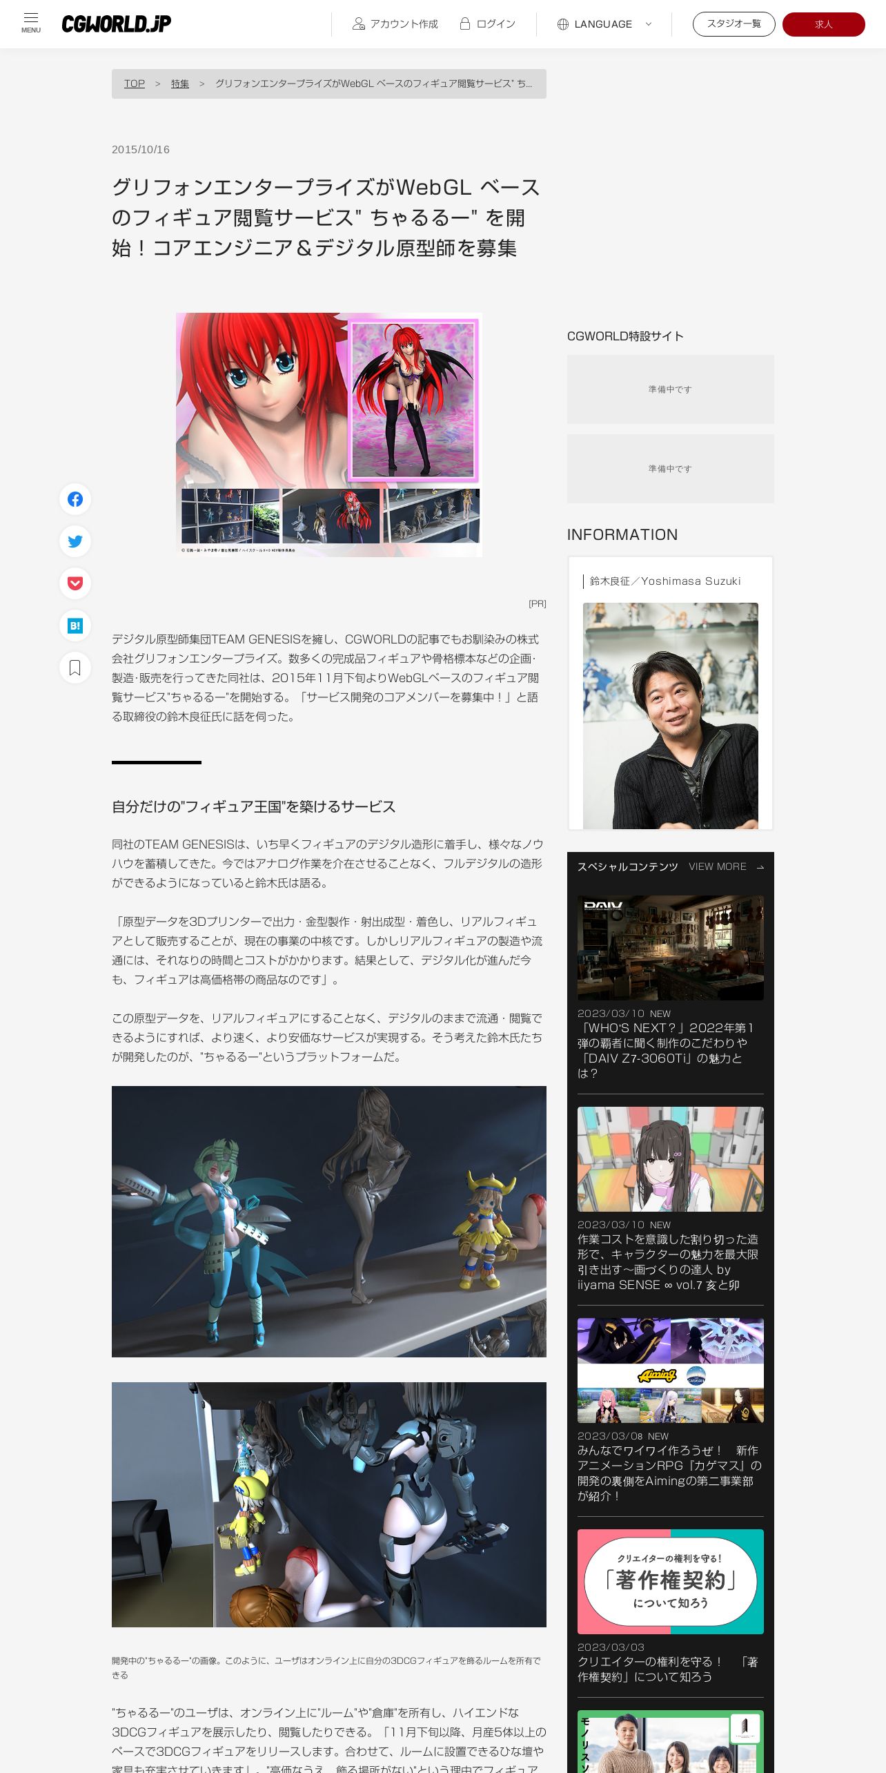The height and width of the screenshot is (1773, 886).
Task: Click the CGWORLD.jP logo
Action: point(116,24)
